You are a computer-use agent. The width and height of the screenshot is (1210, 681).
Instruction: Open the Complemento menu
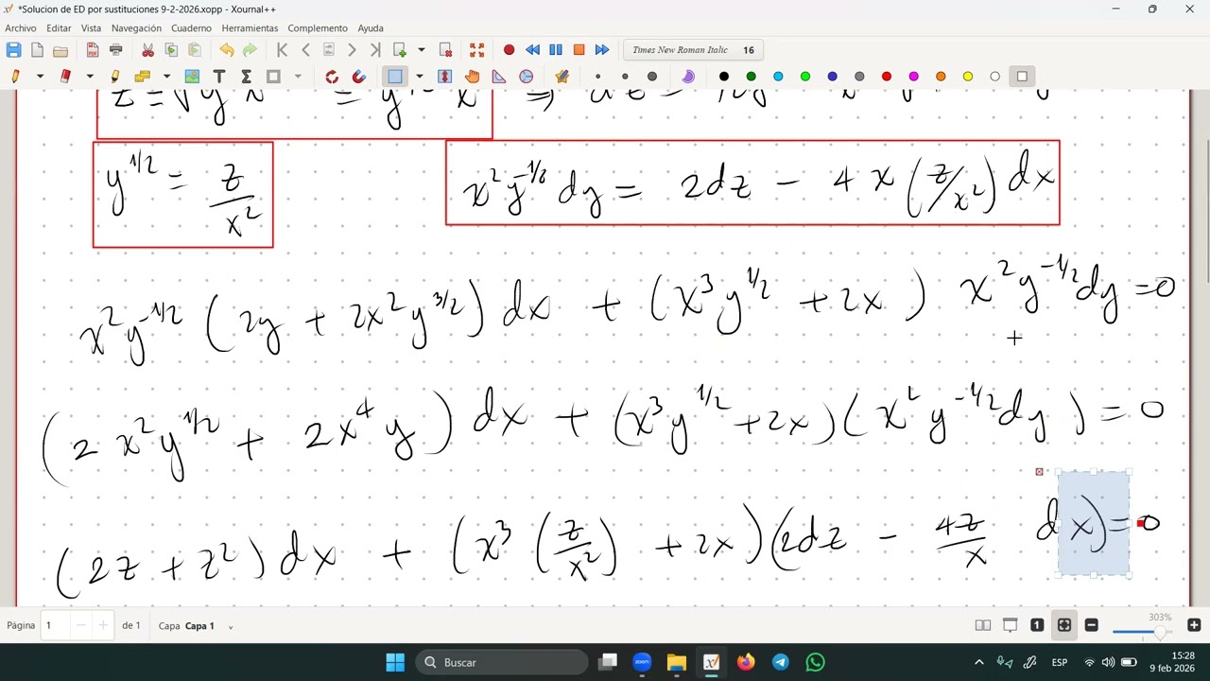click(318, 28)
